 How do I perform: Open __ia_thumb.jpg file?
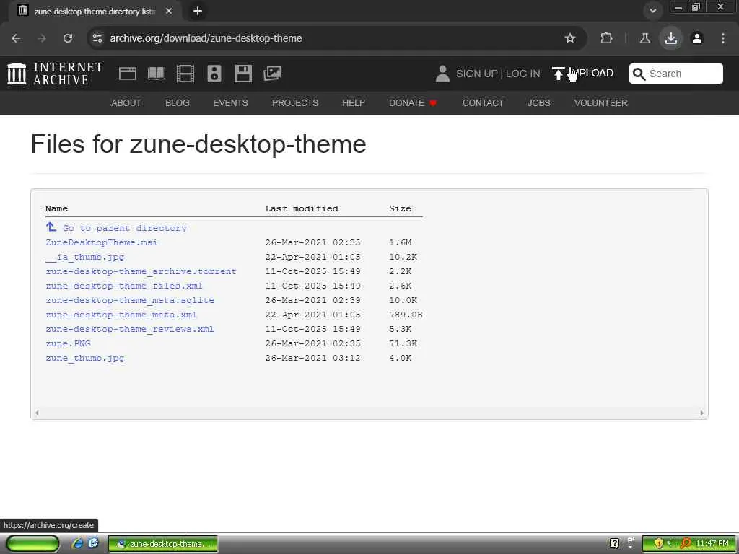coord(85,258)
